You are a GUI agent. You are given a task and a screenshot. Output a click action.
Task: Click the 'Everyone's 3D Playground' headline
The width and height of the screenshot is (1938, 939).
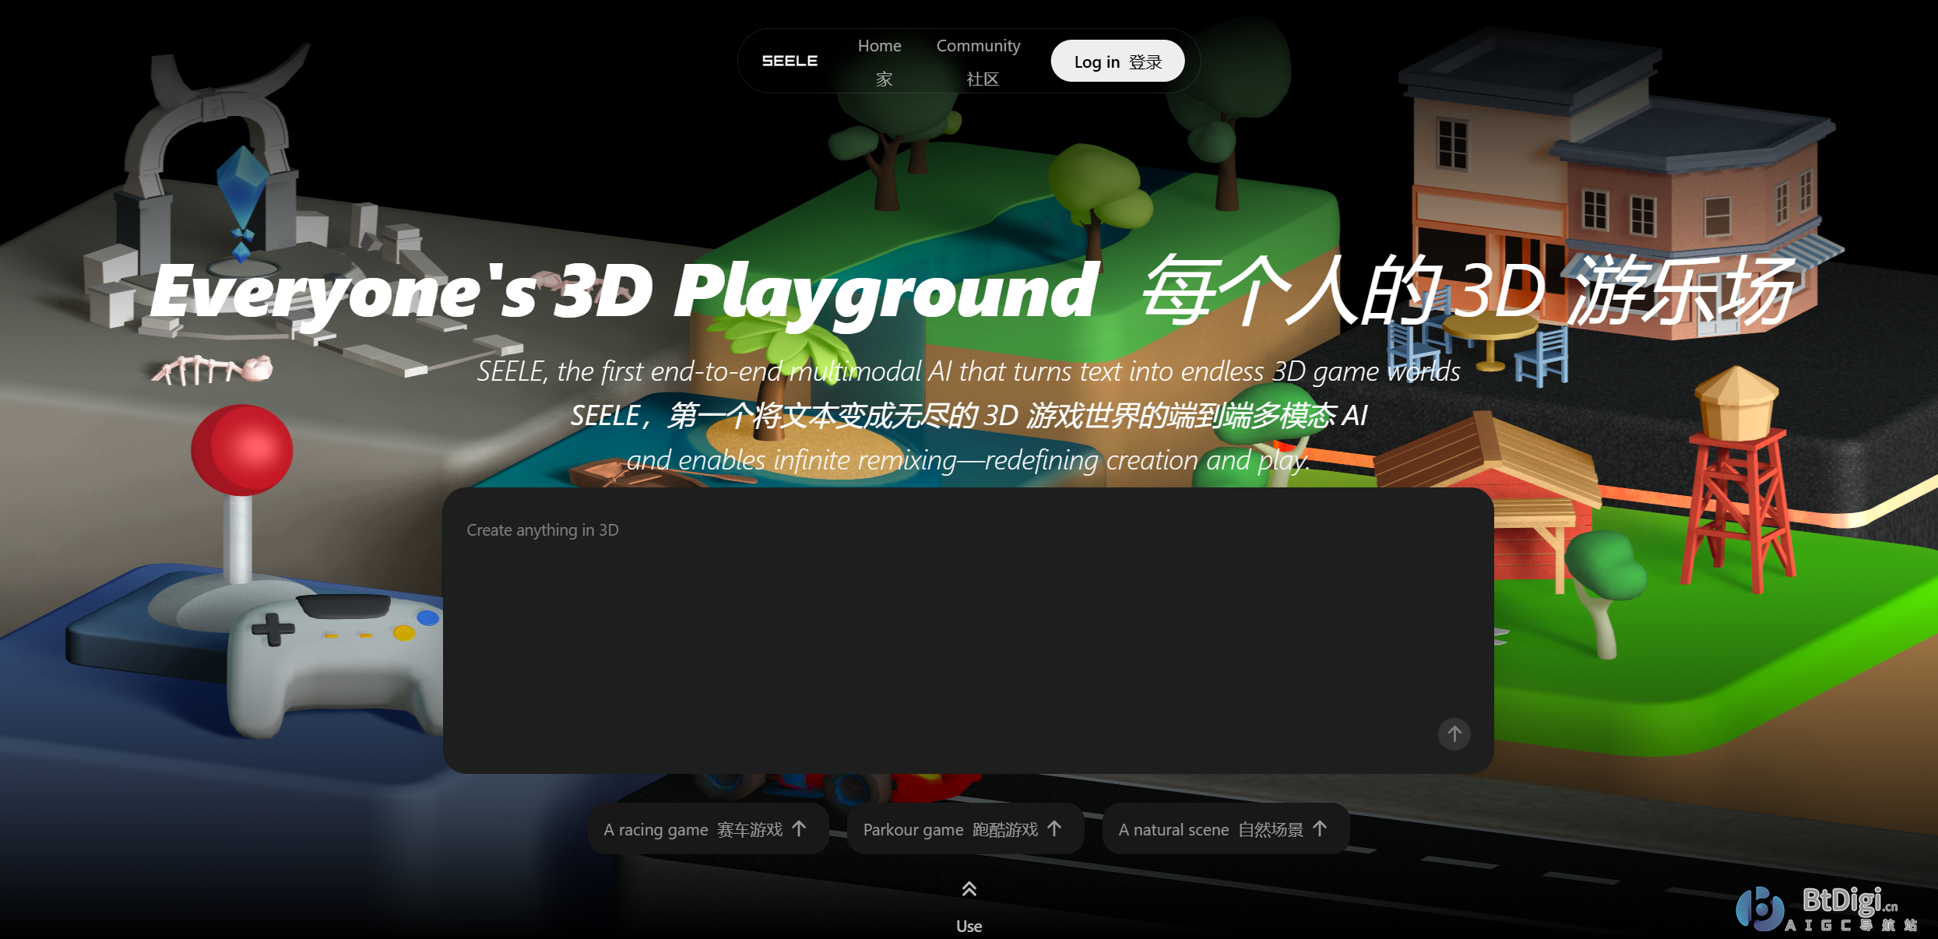pyautogui.click(x=623, y=292)
